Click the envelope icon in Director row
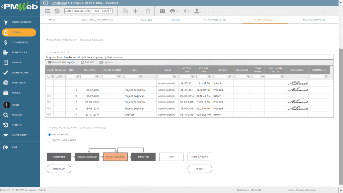The height and width of the screenshot is (193, 343). click(x=49, y=115)
